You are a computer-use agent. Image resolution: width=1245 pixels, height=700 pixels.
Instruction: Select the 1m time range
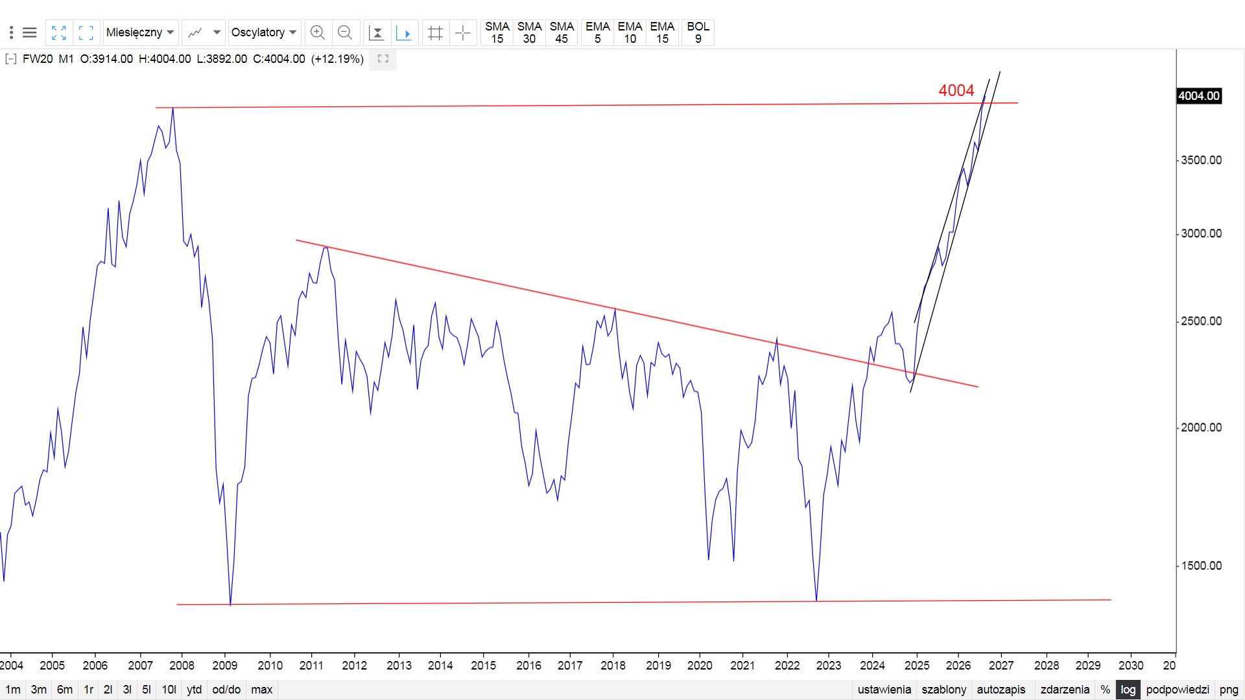13,690
